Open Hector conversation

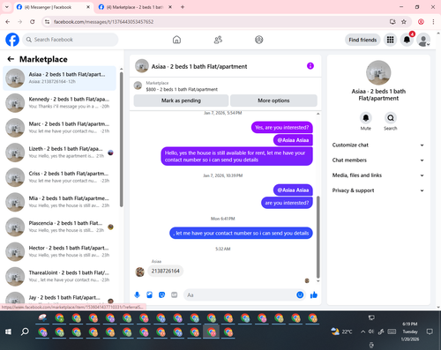(59, 251)
